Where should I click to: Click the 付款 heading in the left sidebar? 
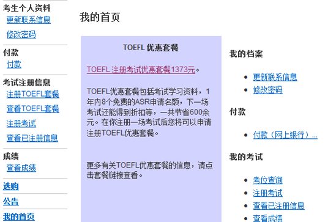click(x=11, y=53)
